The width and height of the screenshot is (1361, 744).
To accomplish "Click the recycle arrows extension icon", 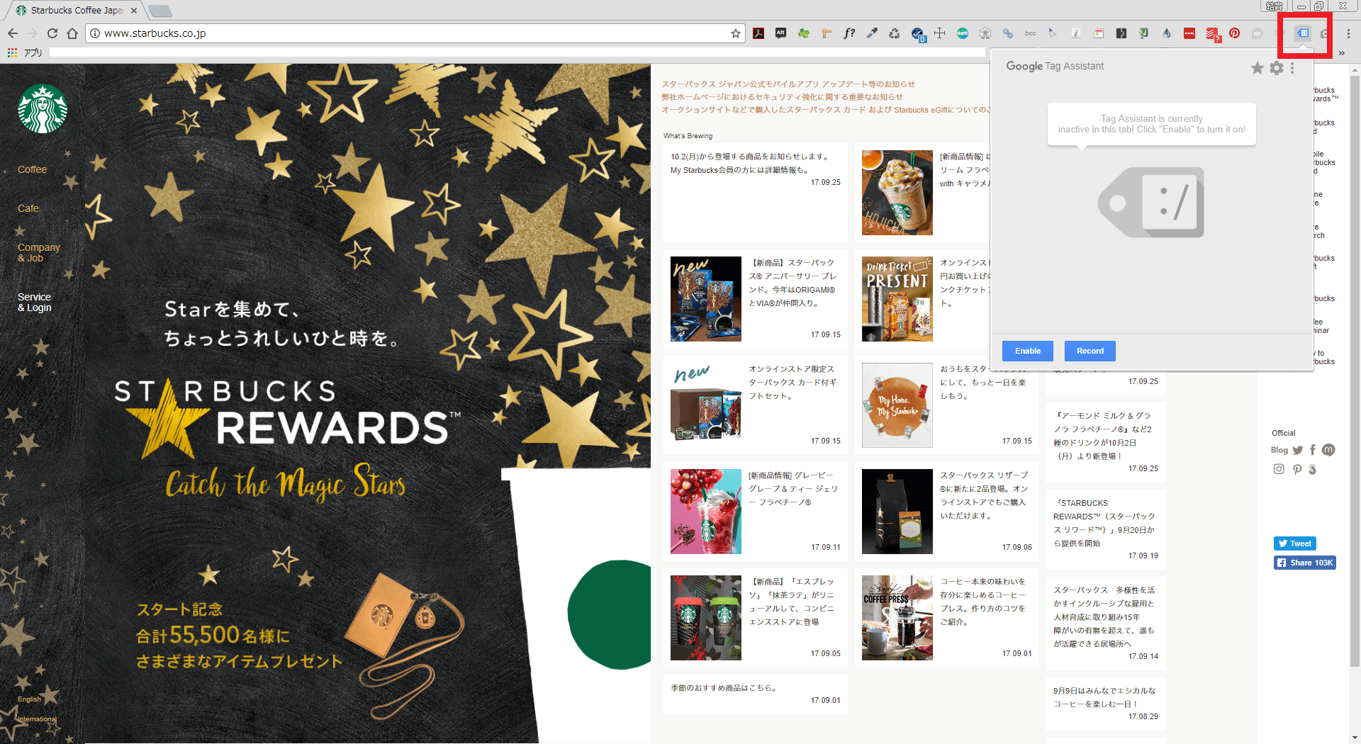I will pos(895,33).
